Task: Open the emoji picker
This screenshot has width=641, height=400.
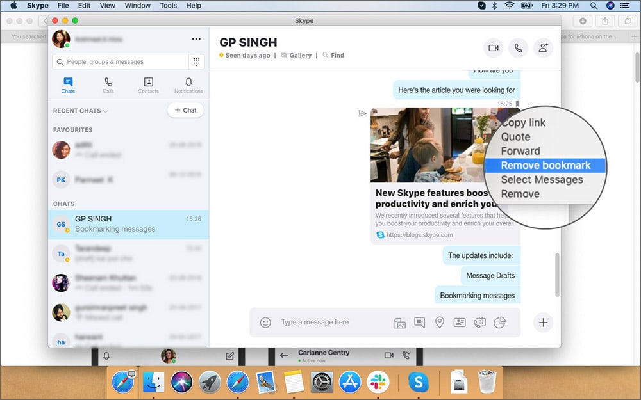Action: [266, 323]
